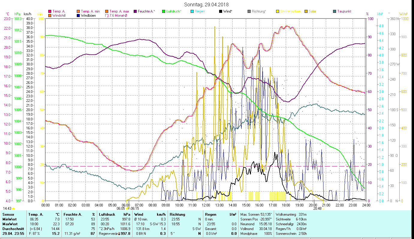Click the Schneefallgr 2430m entry
Viewport: 414px width, 239px height.
coord(291,224)
